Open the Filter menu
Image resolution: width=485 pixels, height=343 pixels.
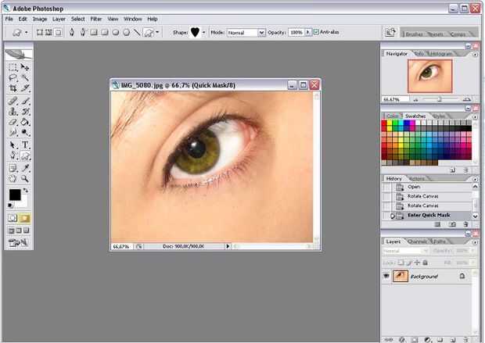point(96,19)
